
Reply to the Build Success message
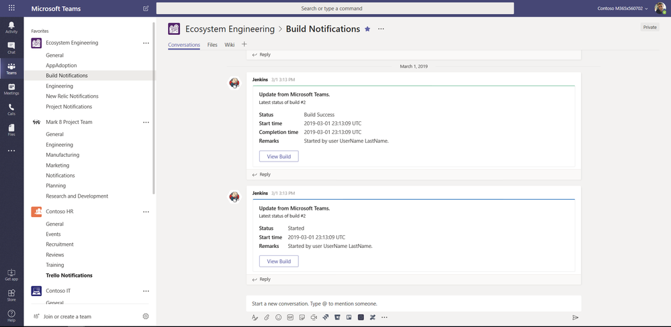261,175
